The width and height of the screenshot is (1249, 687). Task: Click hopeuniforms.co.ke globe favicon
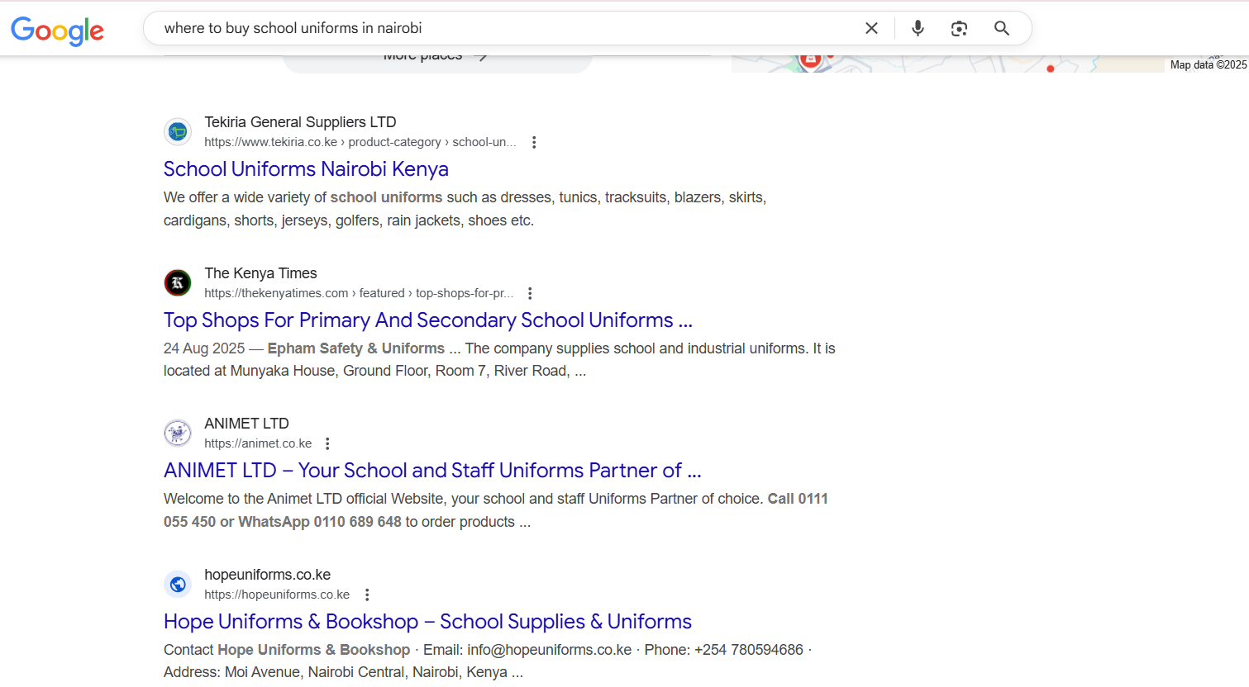click(178, 585)
